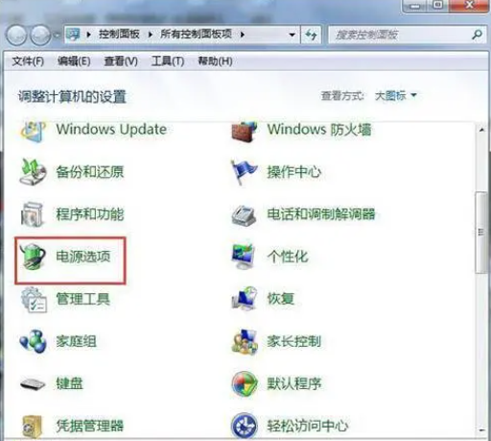Expand the address bar history dropdown arrow

[292, 35]
